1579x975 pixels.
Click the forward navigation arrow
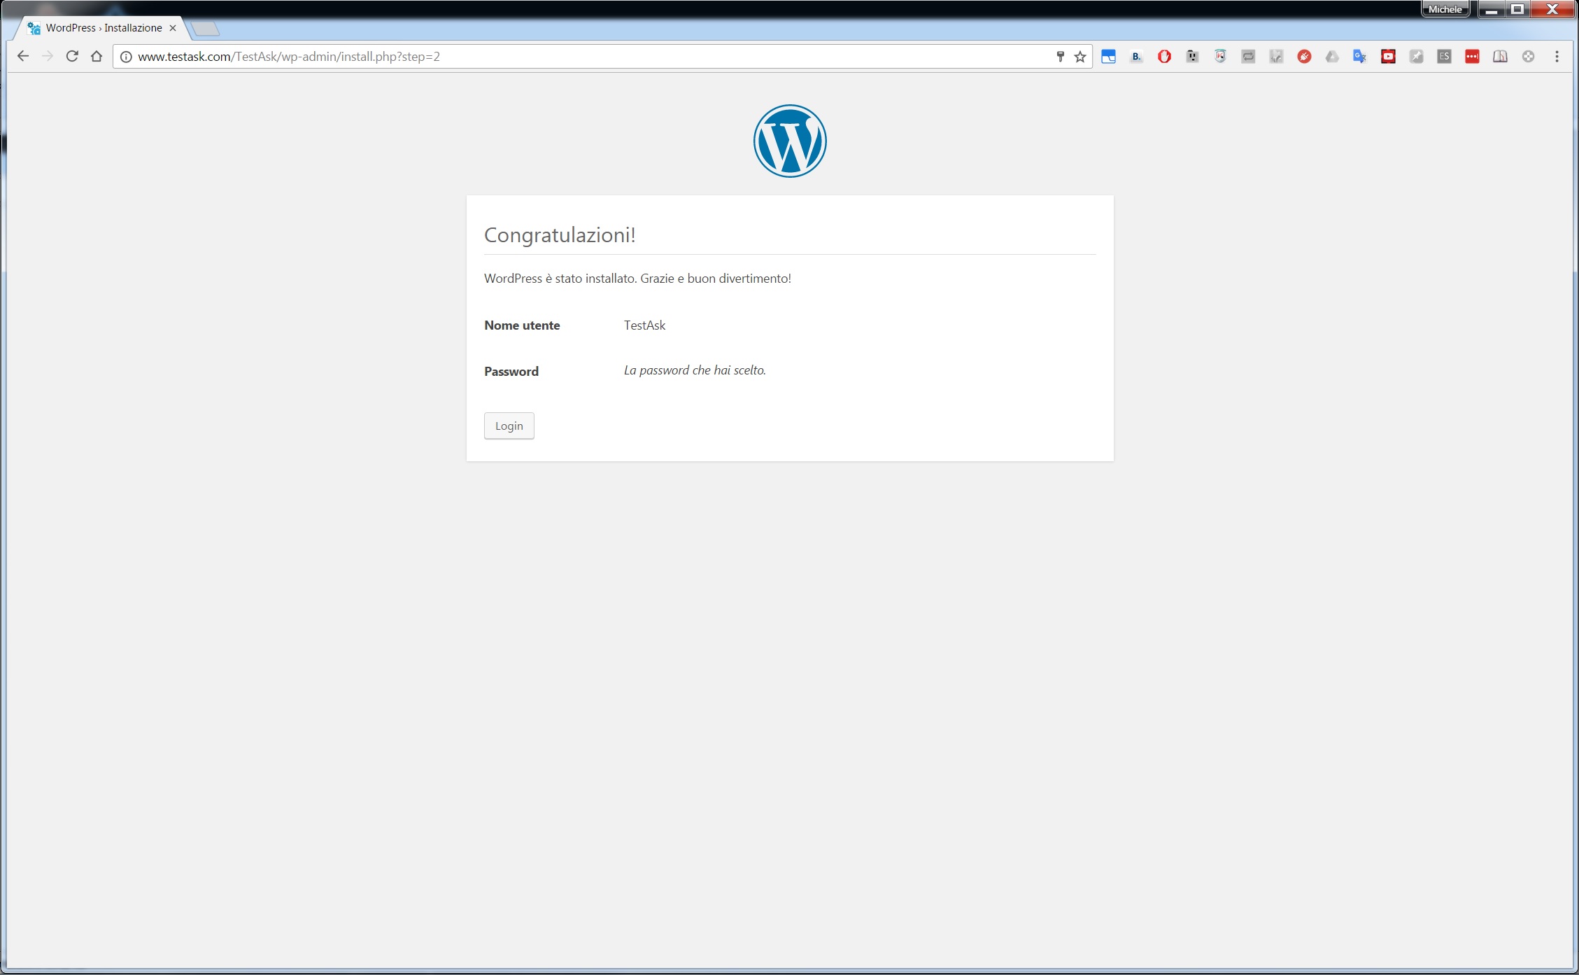[48, 56]
